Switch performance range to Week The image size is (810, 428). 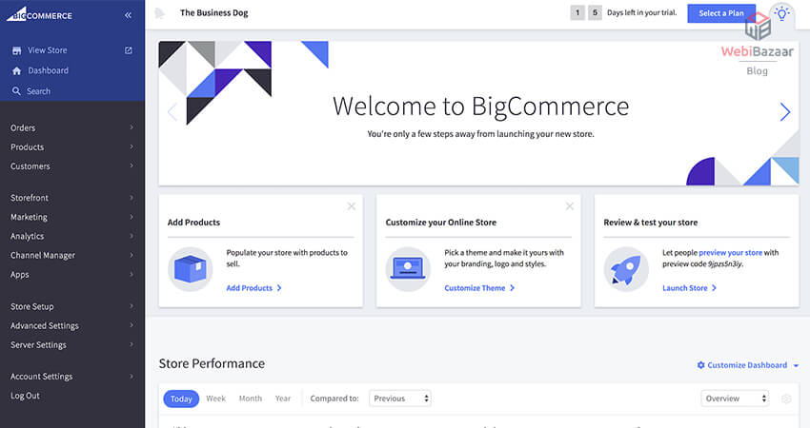(x=216, y=399)
